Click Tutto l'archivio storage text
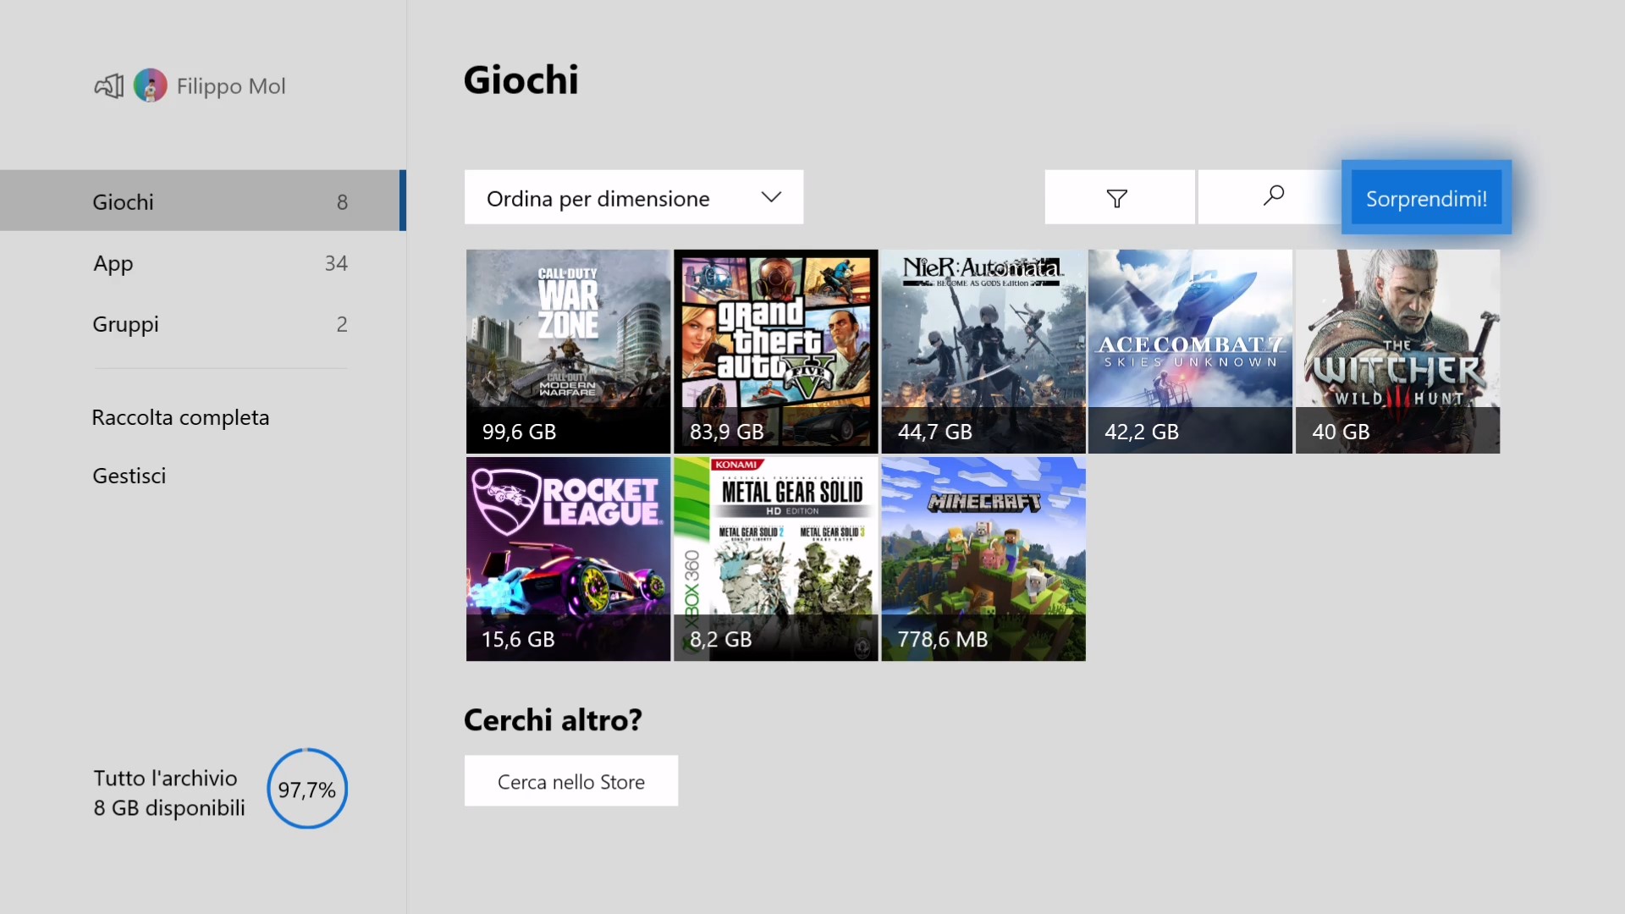Image resolution: width=1625 pixels, height=914 pixels. [x=165, y=778]
